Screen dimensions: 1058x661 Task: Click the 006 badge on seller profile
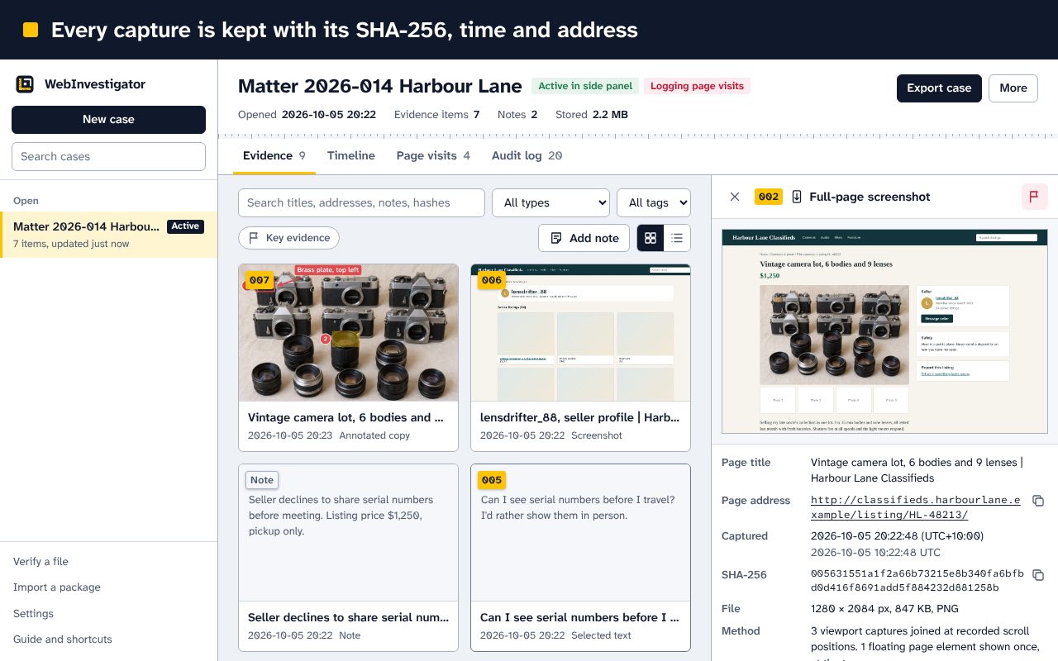coord(492,280)
